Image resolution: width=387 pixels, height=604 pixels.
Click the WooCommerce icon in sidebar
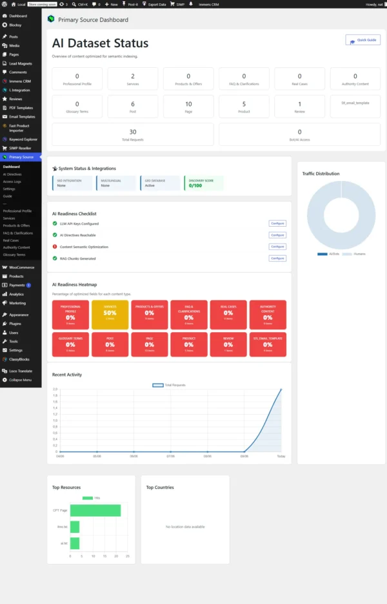click(5, 267)
